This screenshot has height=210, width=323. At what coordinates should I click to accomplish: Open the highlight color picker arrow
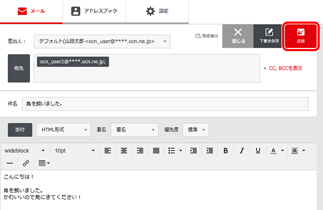point(304,151)
